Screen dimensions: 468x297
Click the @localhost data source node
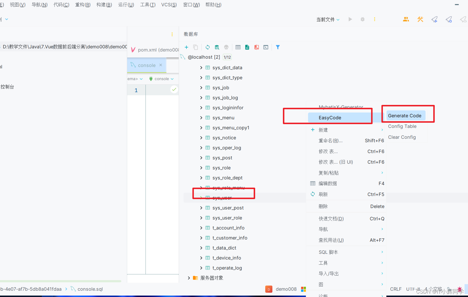(x=204, y=57)
